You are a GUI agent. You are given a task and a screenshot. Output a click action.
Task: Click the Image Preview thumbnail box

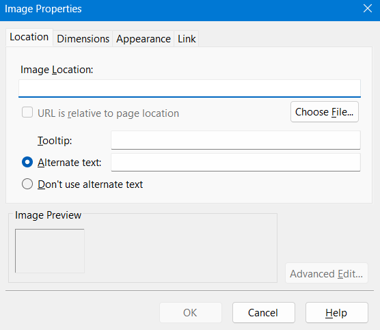point(50,251)
